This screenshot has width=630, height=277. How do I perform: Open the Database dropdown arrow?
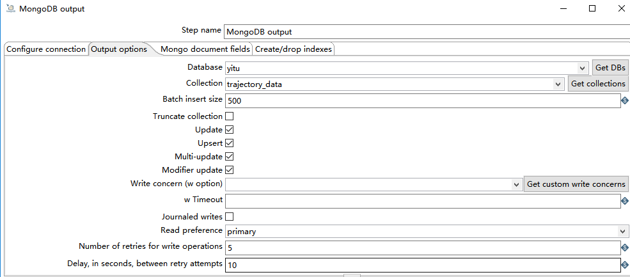[582, 68]
